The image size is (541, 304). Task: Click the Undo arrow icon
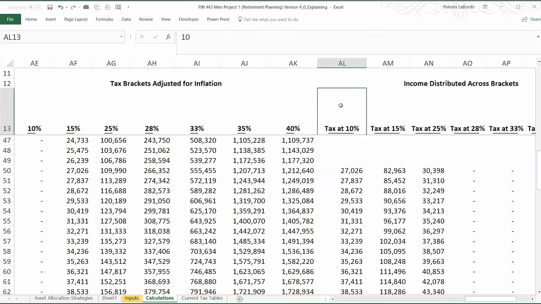(60, 7)
